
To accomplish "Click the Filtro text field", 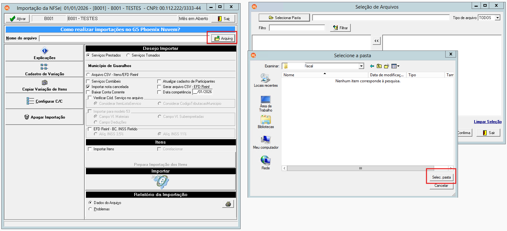I will click(x=297, y=28).
